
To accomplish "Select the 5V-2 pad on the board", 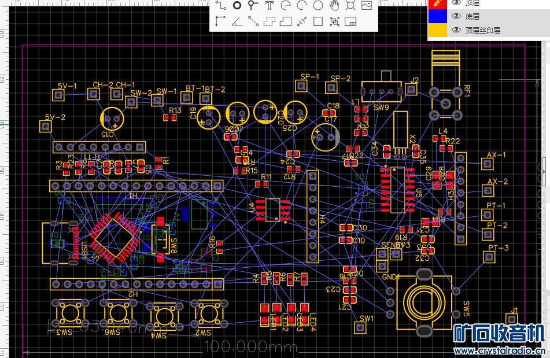I will point(46,126).
